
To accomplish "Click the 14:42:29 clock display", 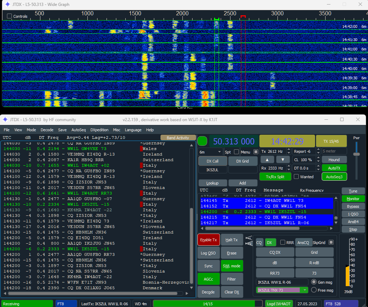I will click(x=287, y=141).
